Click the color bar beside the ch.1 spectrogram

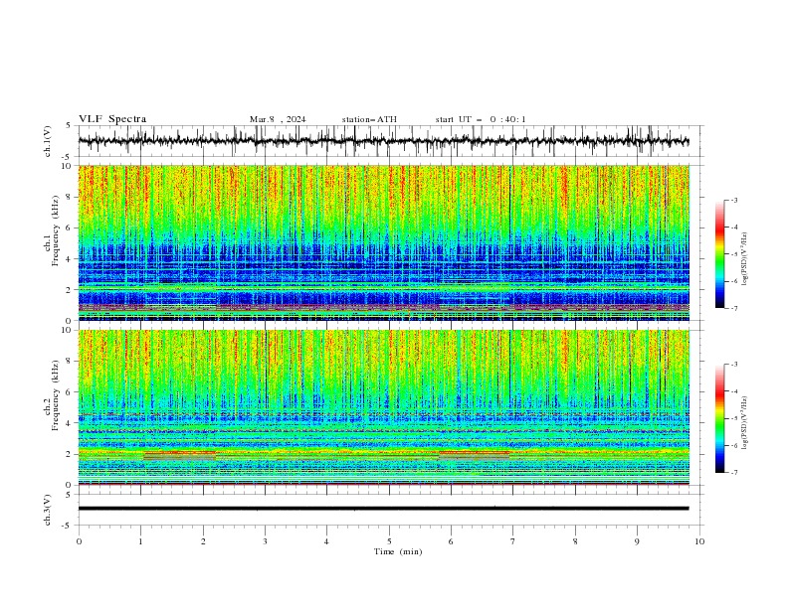click(x=719, y=254)
